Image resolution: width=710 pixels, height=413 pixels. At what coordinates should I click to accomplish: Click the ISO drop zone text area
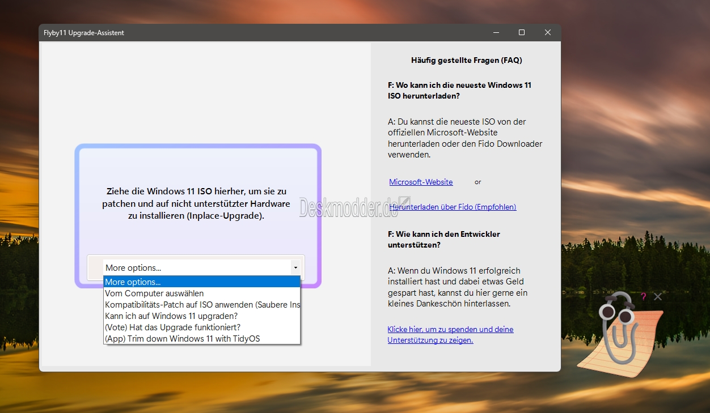click(196, 204)
